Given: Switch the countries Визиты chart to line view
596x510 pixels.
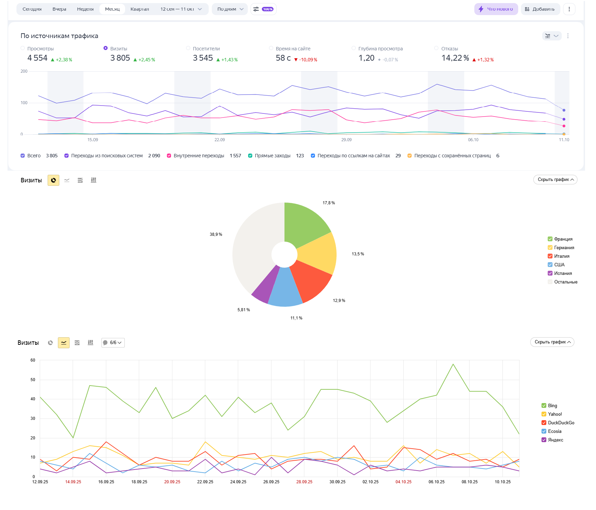Looking at the screenshot, I should click(x=67, y=180).
